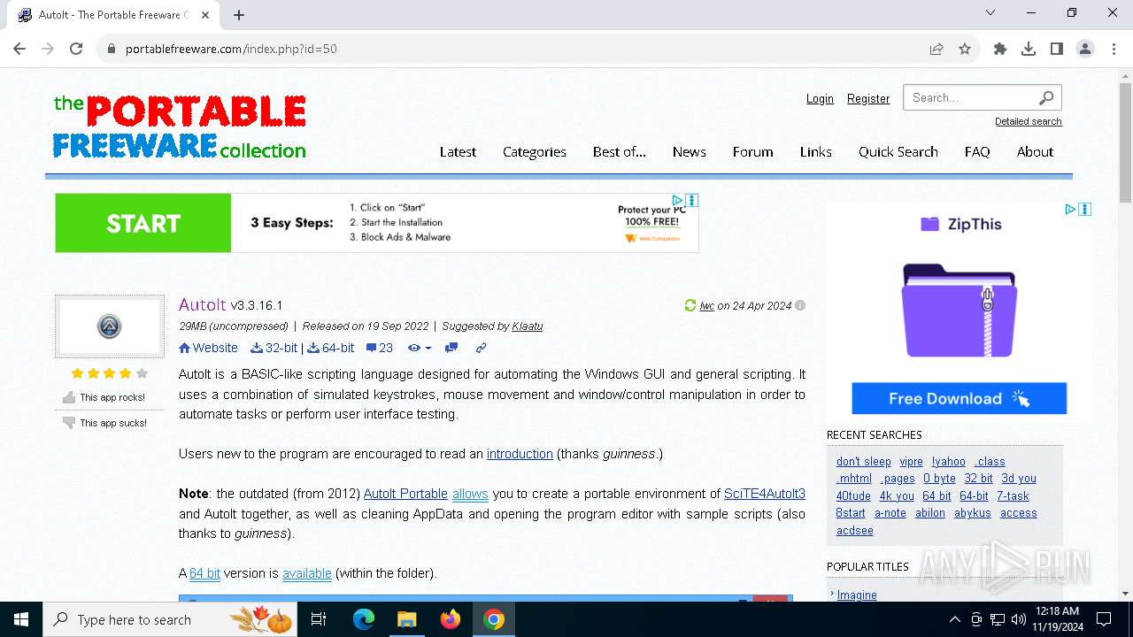Reload the current page
1133x637 pixels.
[x=76, y=49]
